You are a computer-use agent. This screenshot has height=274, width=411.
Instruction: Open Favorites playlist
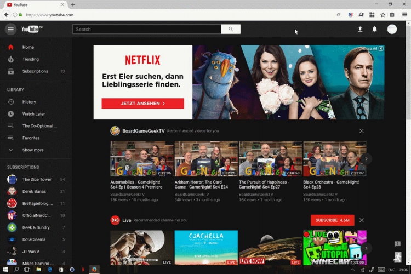(36, 138)
